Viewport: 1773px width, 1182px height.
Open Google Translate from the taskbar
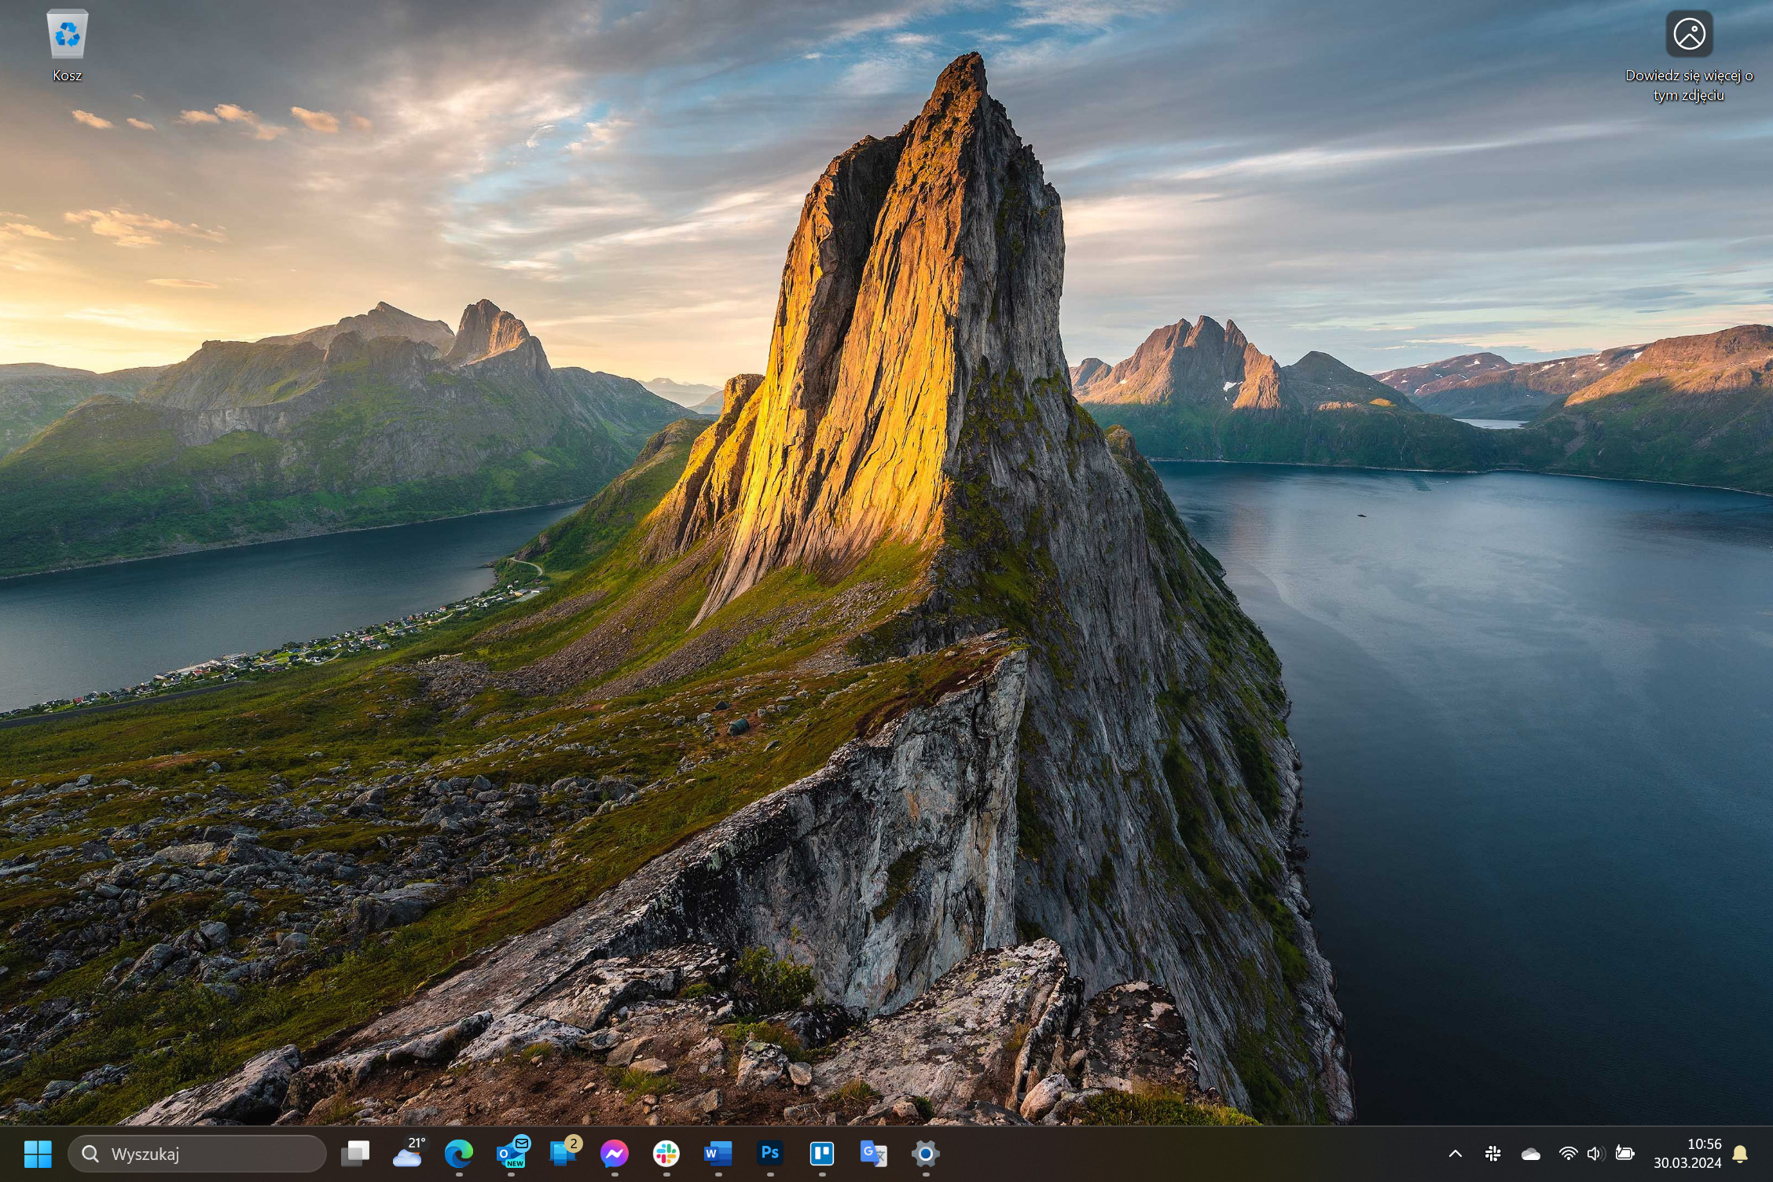(874, 1154)
